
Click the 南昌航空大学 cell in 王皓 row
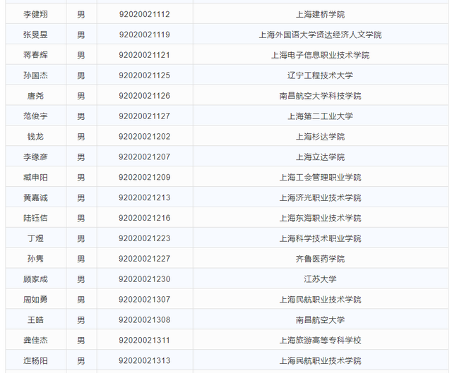320,320
